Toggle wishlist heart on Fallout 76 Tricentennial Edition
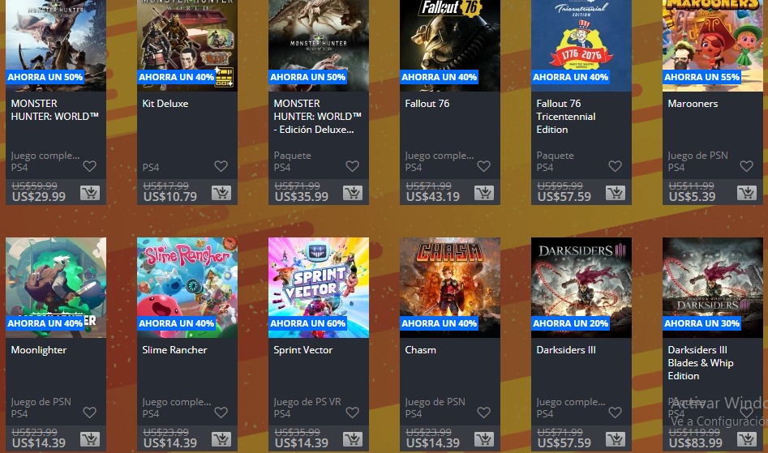This screenshot has height=453, width=768. (616, 166)
